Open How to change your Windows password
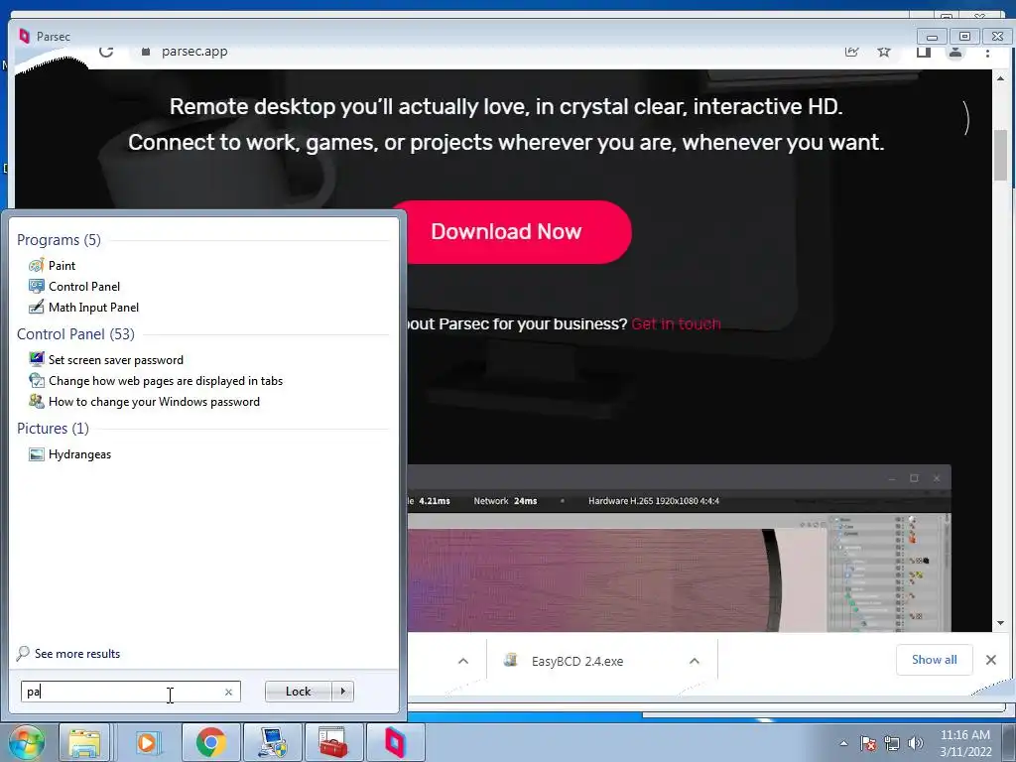This screenshot has width=1016, height=762. click(154, 402)
